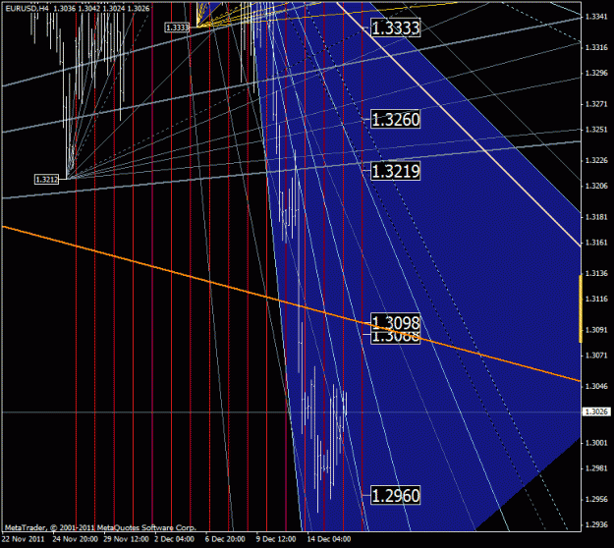
Task: Click the 1.3136 price scale value
Action: point(596,273)
